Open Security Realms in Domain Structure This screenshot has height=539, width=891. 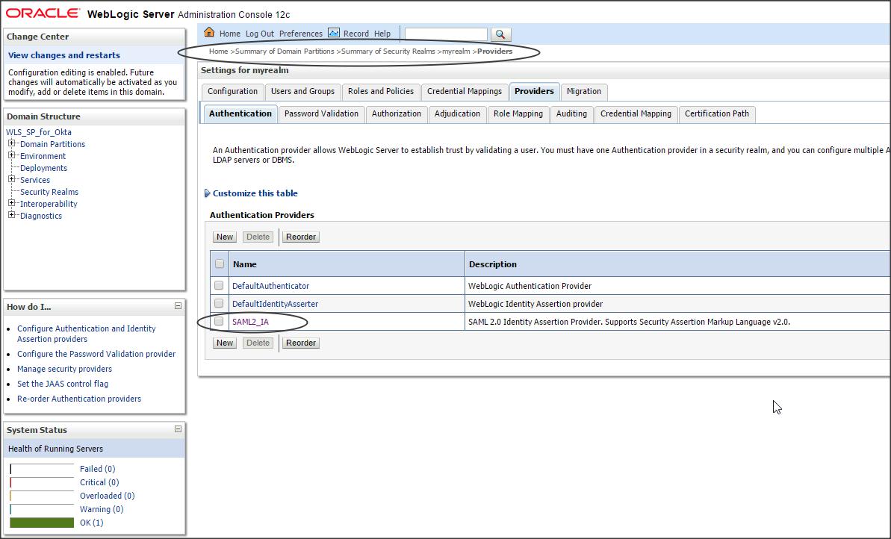[x=49, y=192]
